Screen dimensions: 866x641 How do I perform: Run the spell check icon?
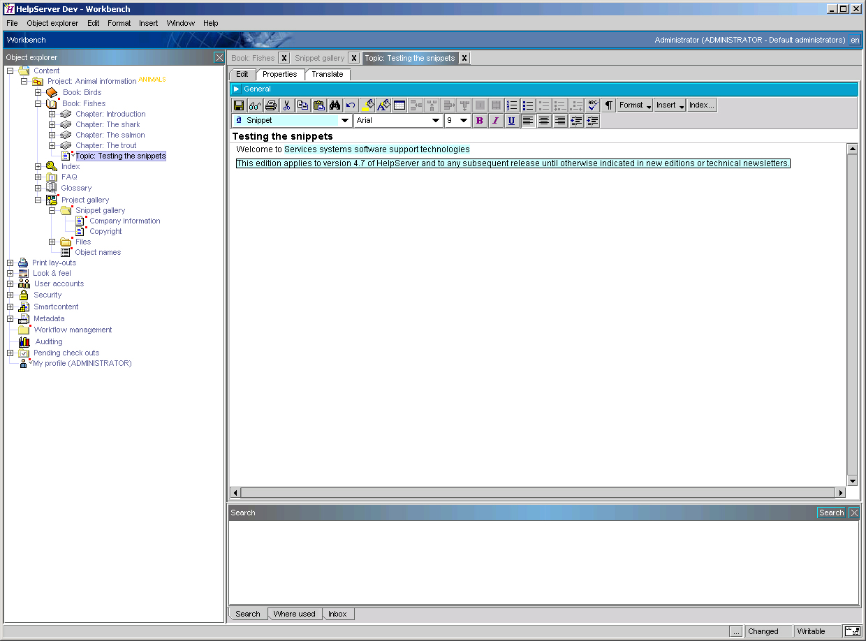coord(593,105)
